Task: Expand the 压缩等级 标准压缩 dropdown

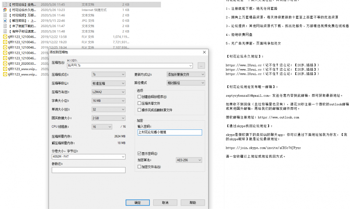Action: pyautogui.click(x=108, y=83)
